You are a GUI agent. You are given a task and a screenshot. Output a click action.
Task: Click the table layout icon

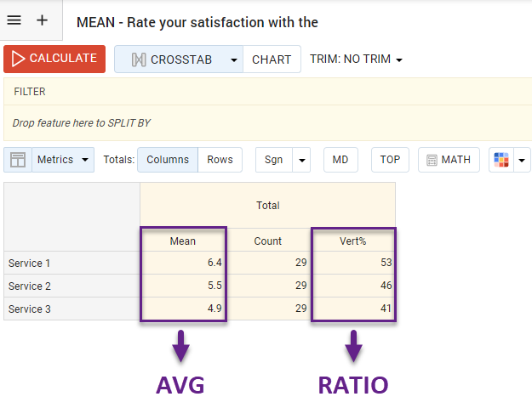pos(18,160)
